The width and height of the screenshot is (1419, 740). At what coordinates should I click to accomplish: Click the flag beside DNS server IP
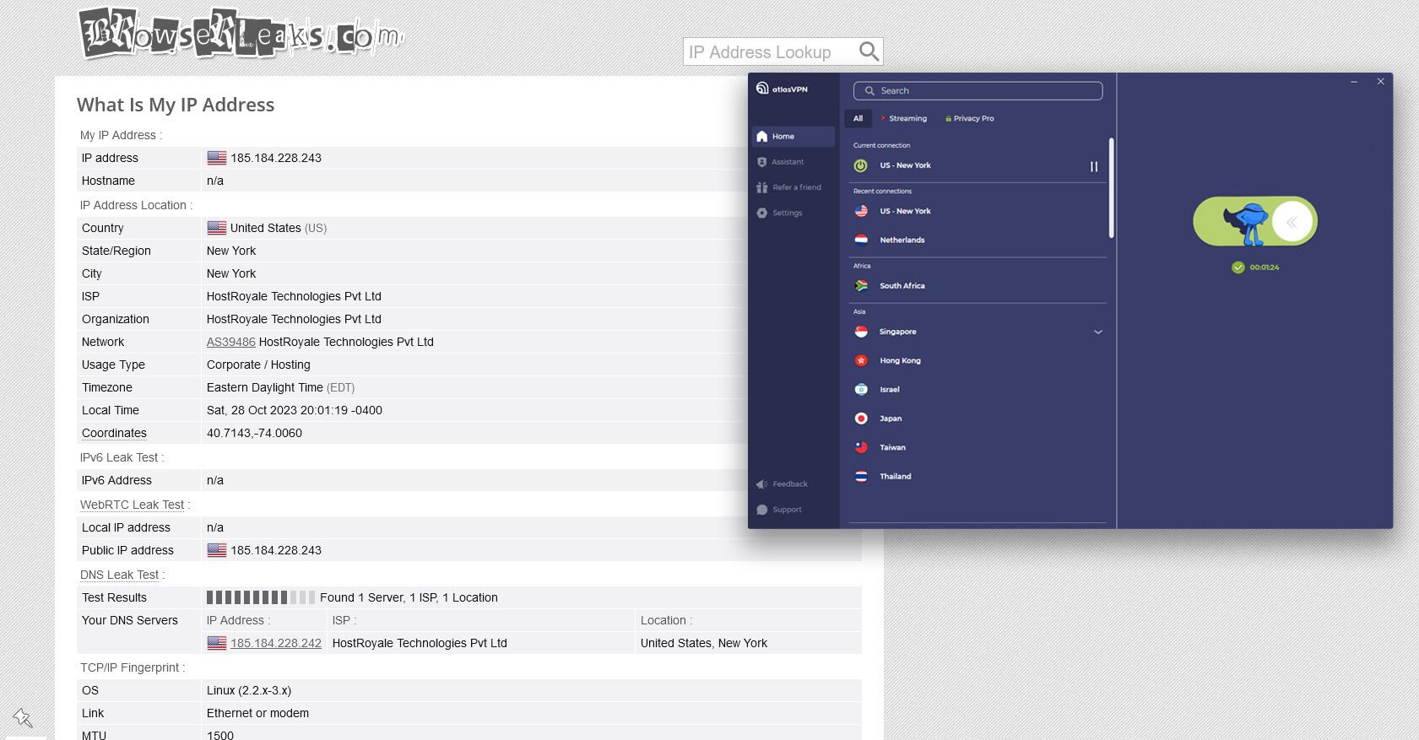tap(217, 643)
